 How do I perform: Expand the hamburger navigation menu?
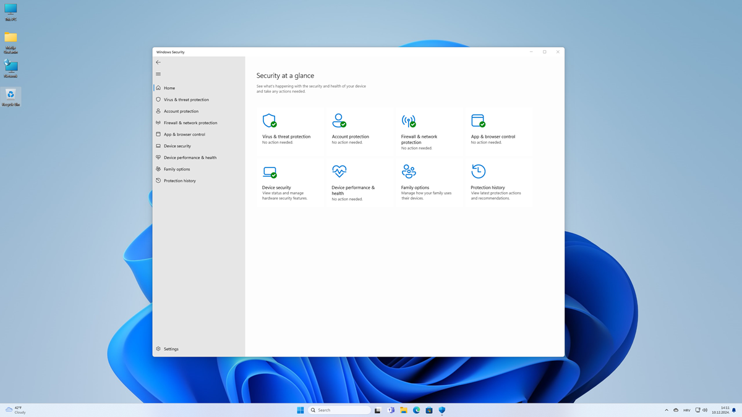[x=158, y=74]
